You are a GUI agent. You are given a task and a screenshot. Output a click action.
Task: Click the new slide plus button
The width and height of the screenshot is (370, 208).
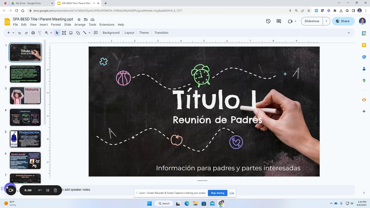[9, 33]
